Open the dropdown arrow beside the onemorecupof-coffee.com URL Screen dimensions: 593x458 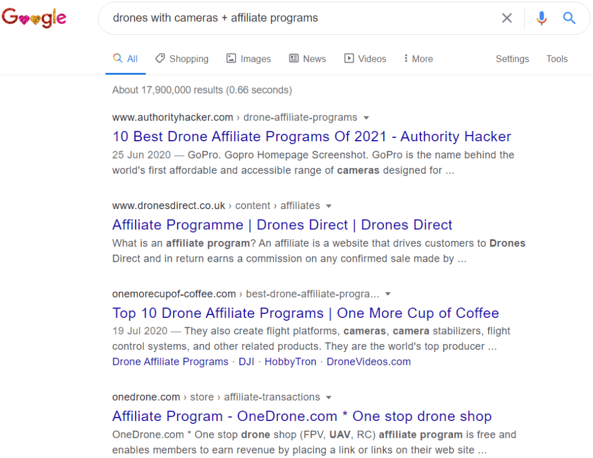pos(387,294)
